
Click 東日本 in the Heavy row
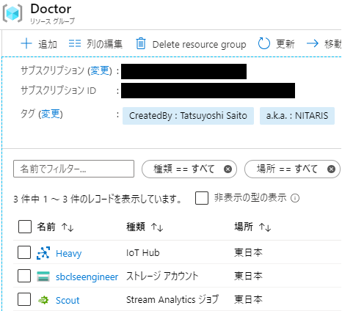[x=248, y=252]
